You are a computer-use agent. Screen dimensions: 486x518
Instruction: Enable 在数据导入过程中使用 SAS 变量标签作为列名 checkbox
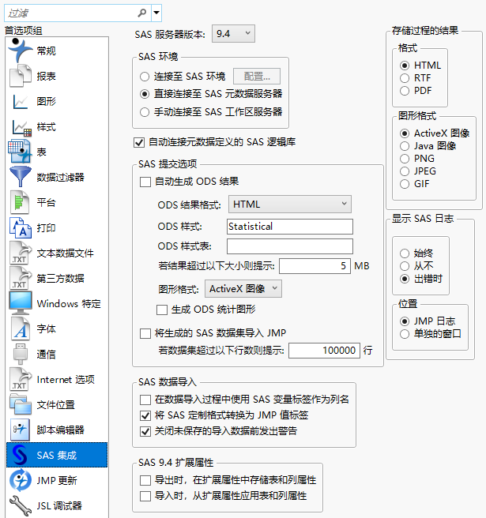point(145,400)
